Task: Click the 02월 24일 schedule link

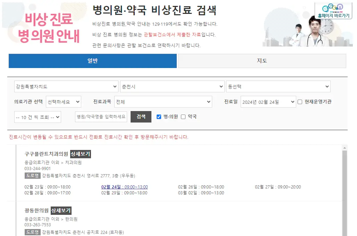Action: pyautogui.click(x=125, y=186)
